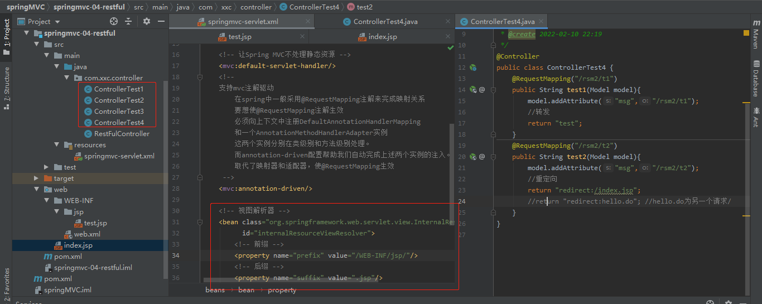Collapse all via Project panel toolbar icon

tap(128, 21)
